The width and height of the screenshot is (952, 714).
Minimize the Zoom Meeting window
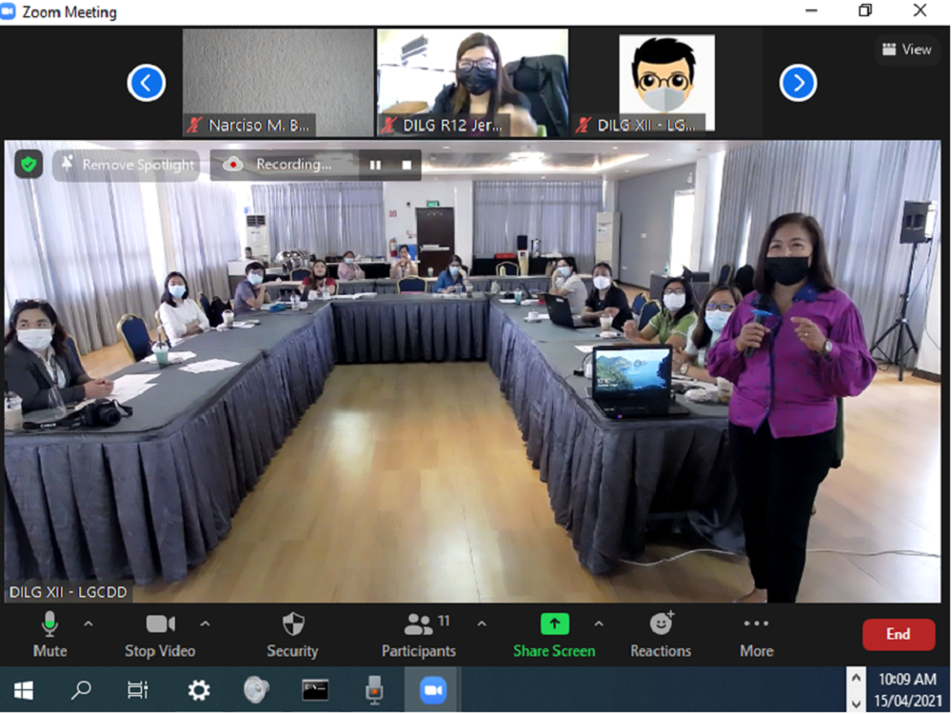coord(811,10)
